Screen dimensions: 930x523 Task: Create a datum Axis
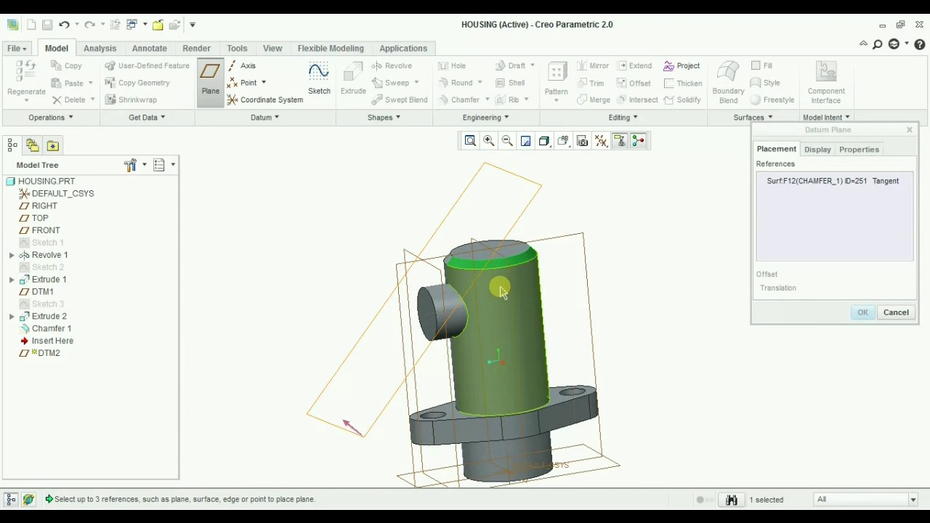pos(242,65)
